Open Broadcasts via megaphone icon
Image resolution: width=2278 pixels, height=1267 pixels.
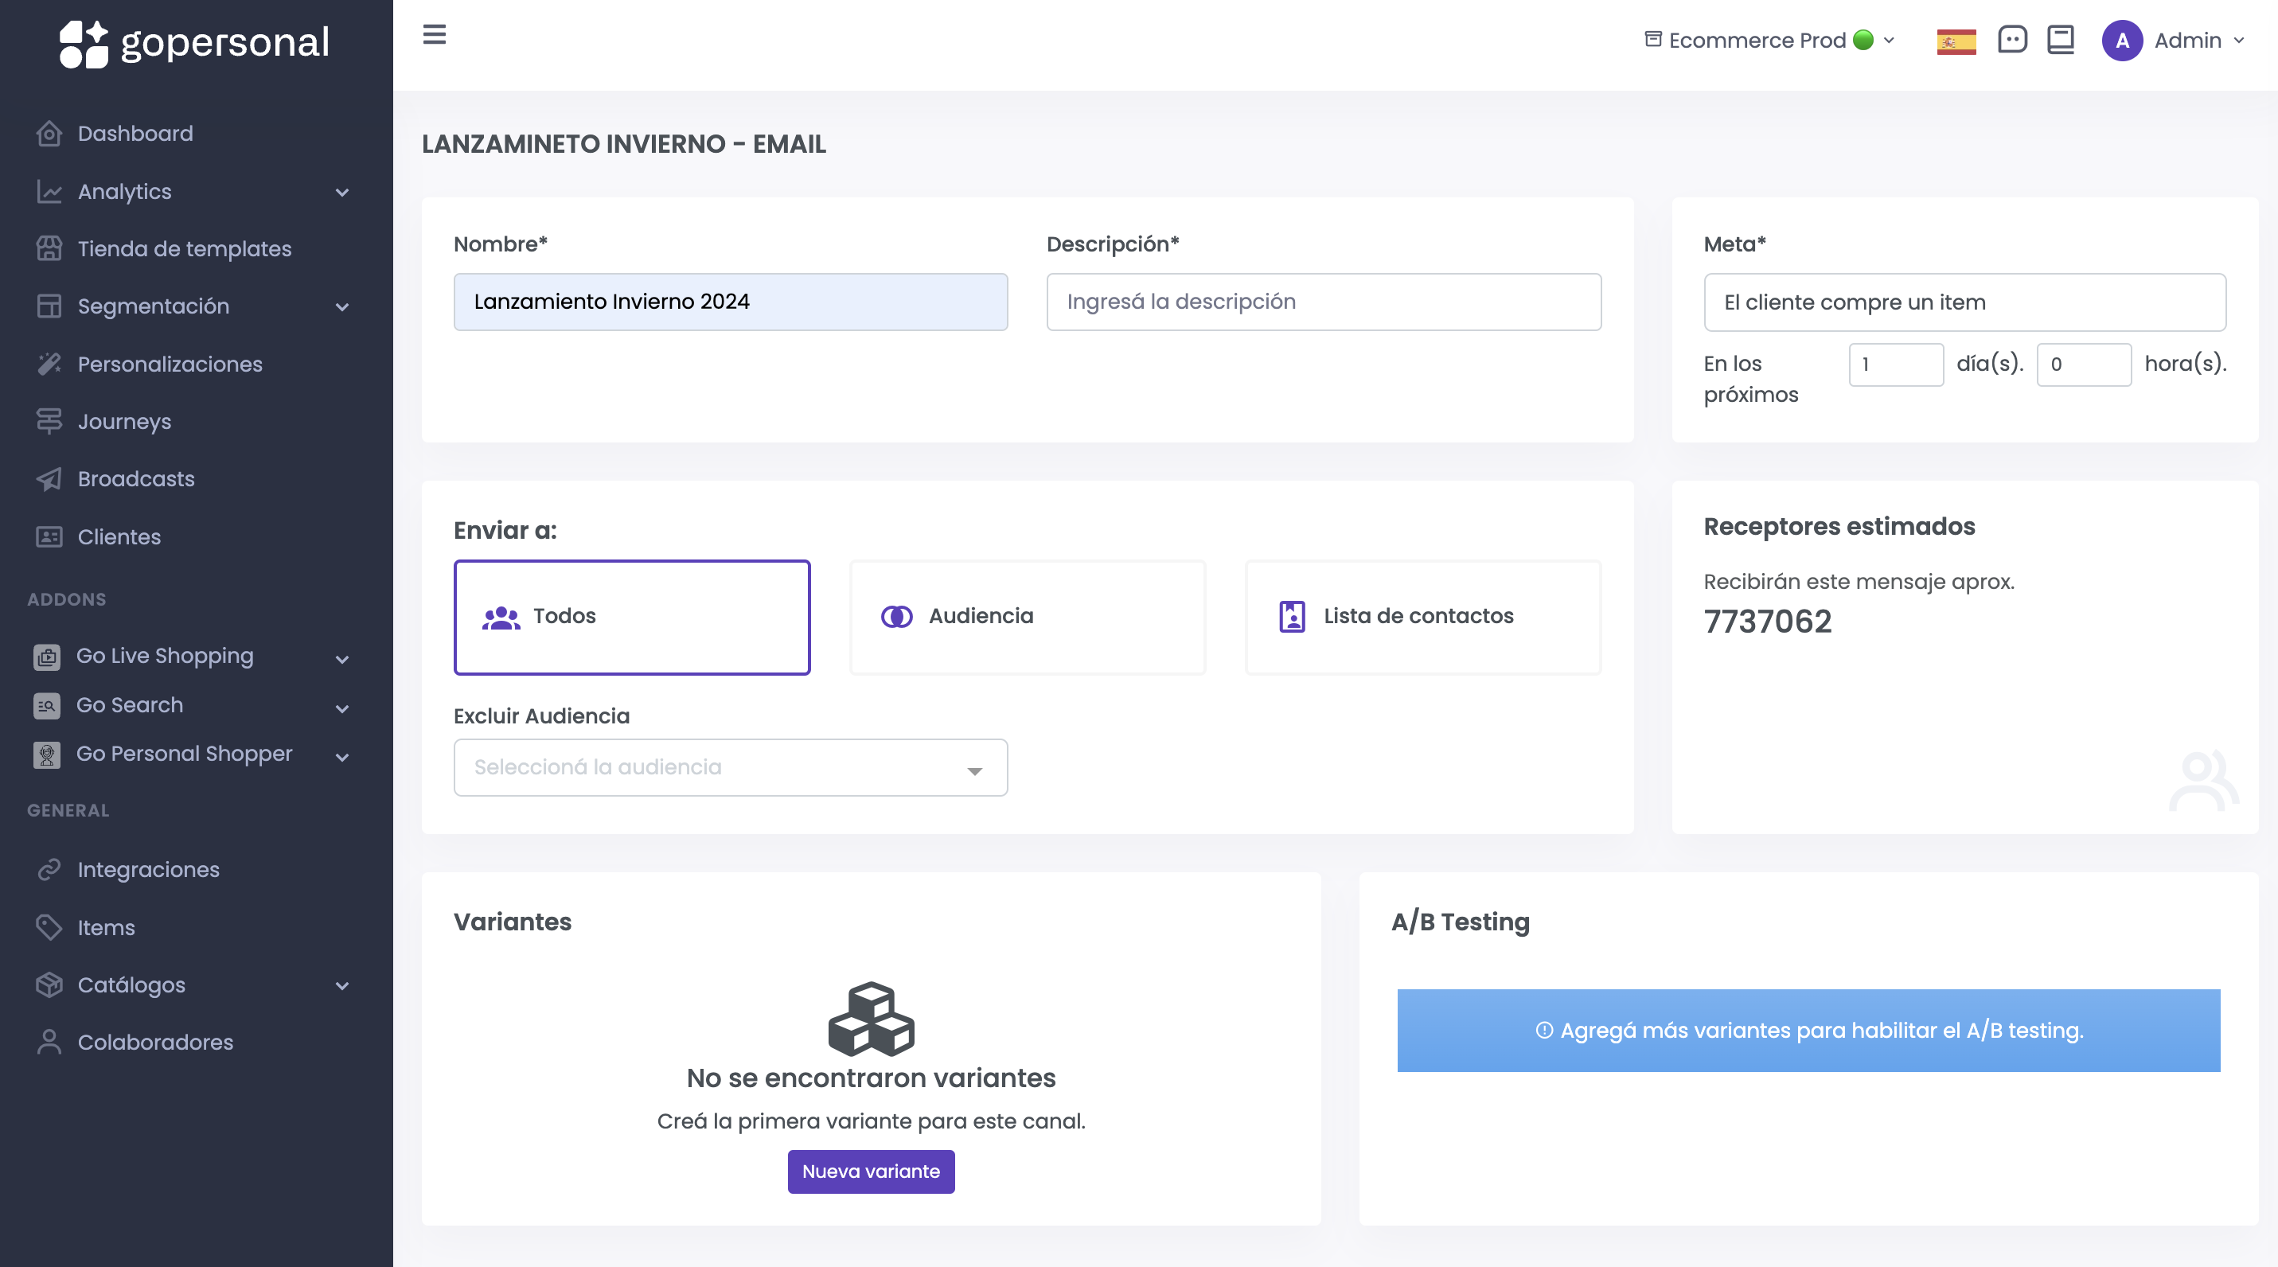point(49,479)
